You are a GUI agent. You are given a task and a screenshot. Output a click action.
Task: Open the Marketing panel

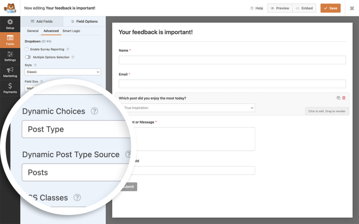(10, 72)
